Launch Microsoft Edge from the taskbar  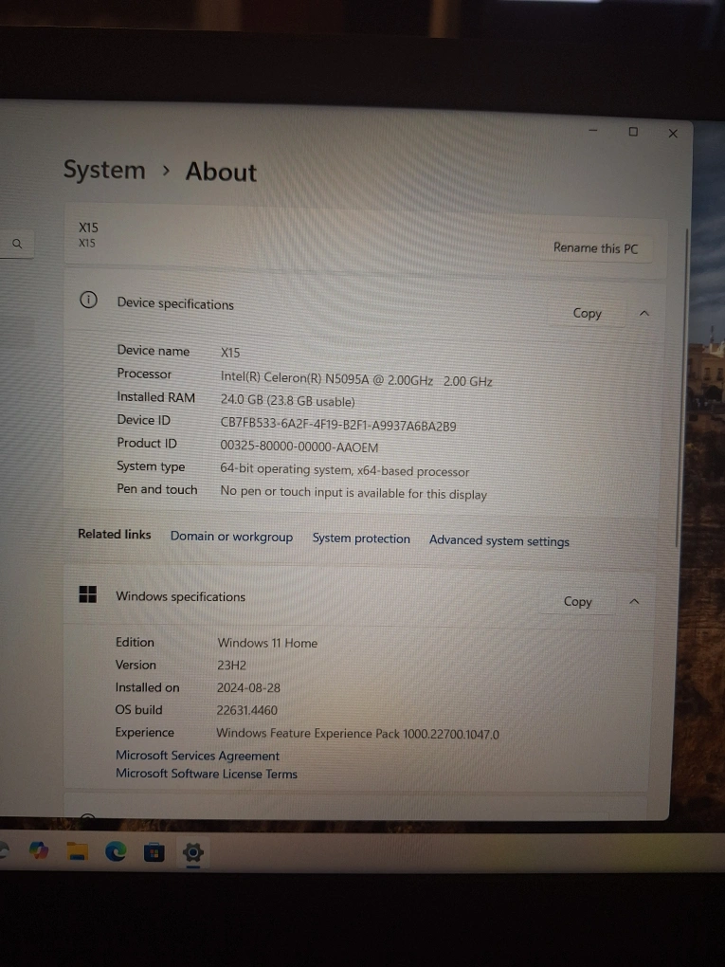116,852
